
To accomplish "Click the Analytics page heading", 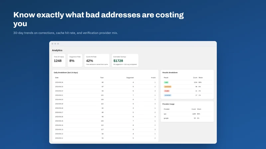I will pyautogui.click(x=57, y=50).
